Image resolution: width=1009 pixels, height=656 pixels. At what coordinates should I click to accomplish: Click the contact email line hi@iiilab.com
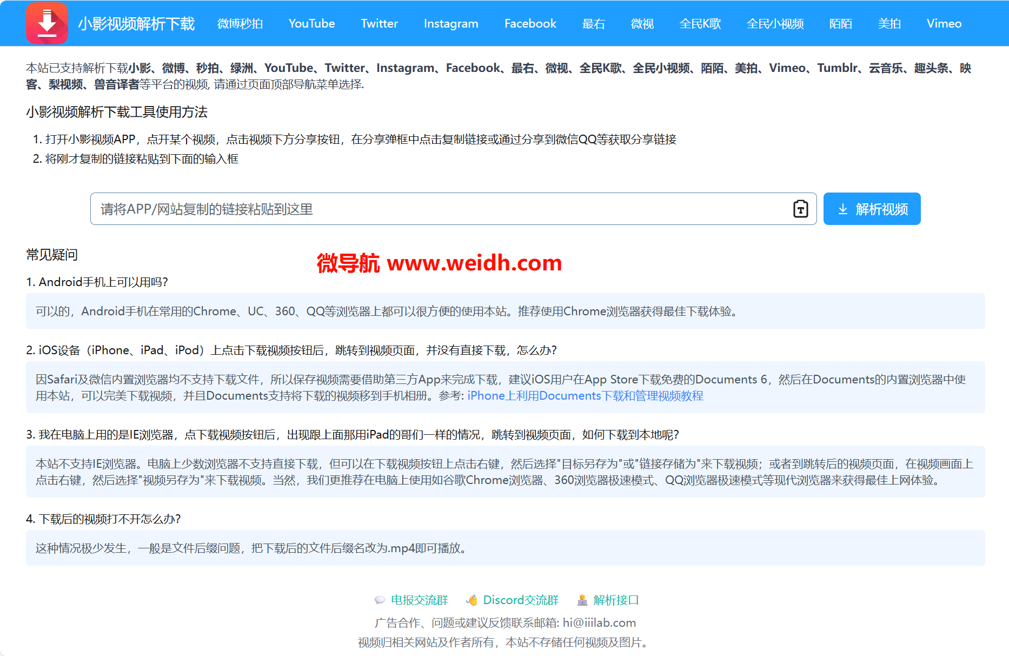[505, 623]
